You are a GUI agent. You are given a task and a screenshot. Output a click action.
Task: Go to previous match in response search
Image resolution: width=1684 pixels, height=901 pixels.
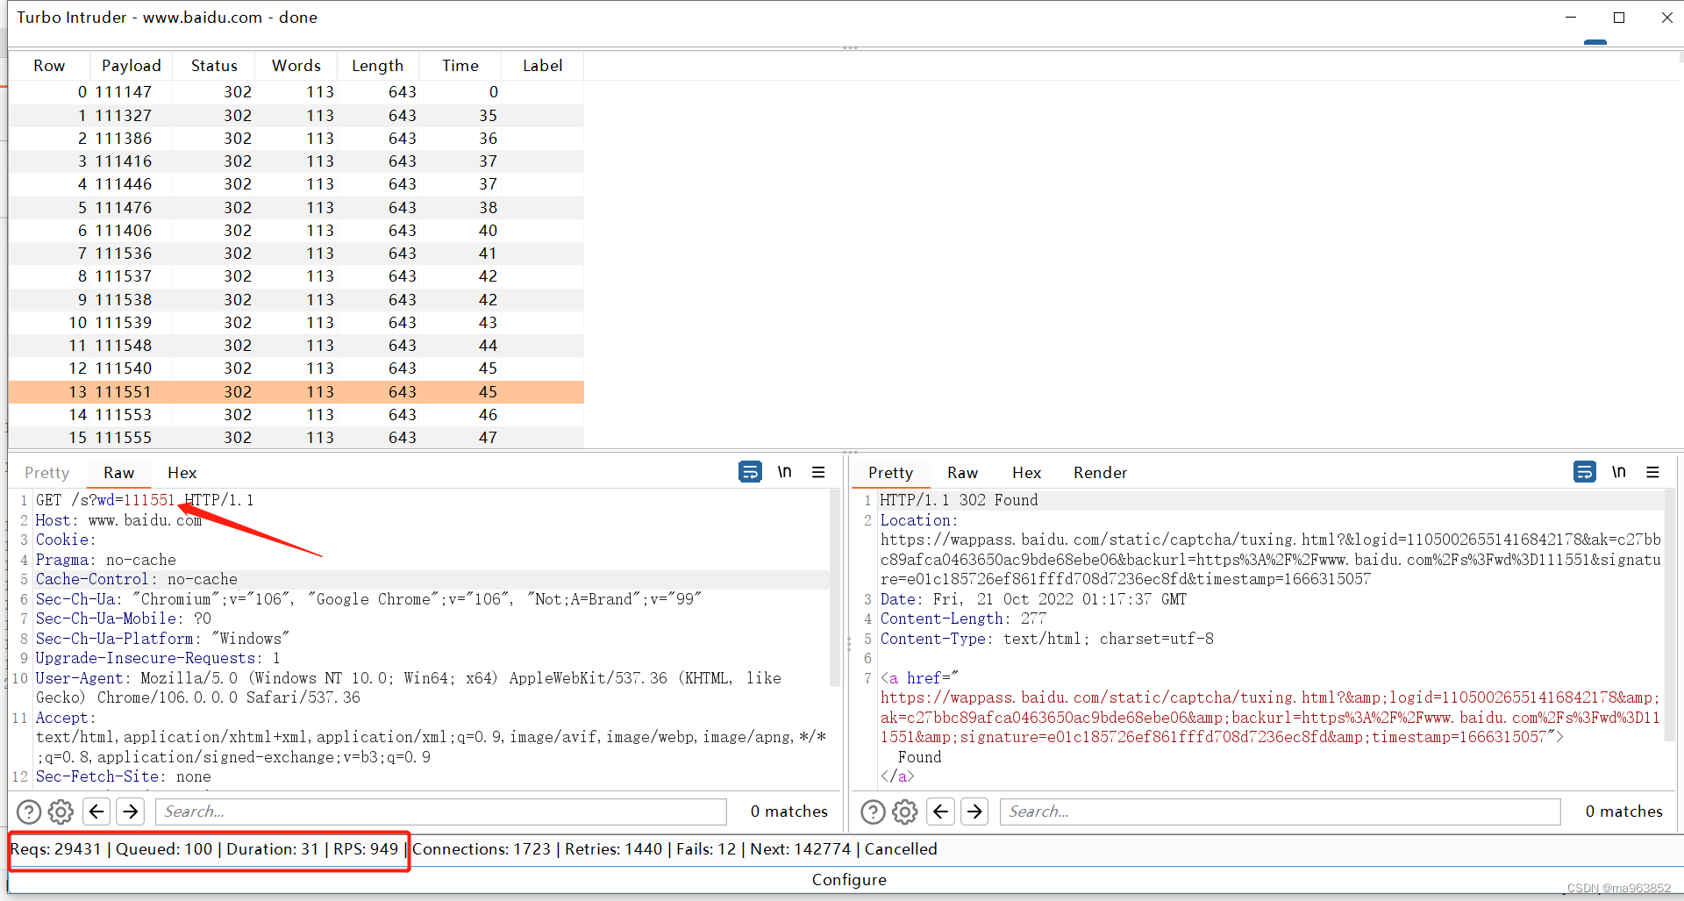tap(941, 812)
